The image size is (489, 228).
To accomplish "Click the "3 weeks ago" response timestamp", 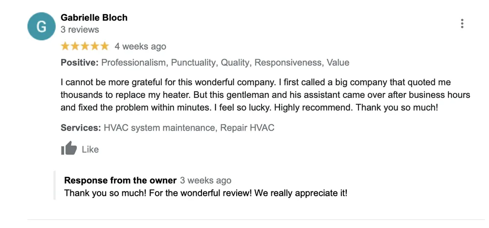I will pos(206,181).
